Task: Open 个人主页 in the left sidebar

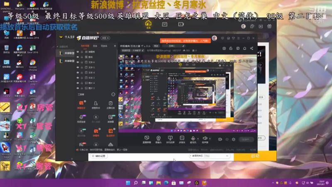Action: pos(67,37)
